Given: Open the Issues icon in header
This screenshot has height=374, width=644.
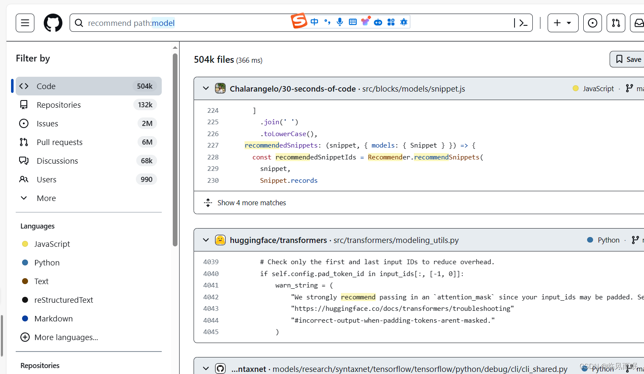Looking at the screenshot, I should click(592, 23).
